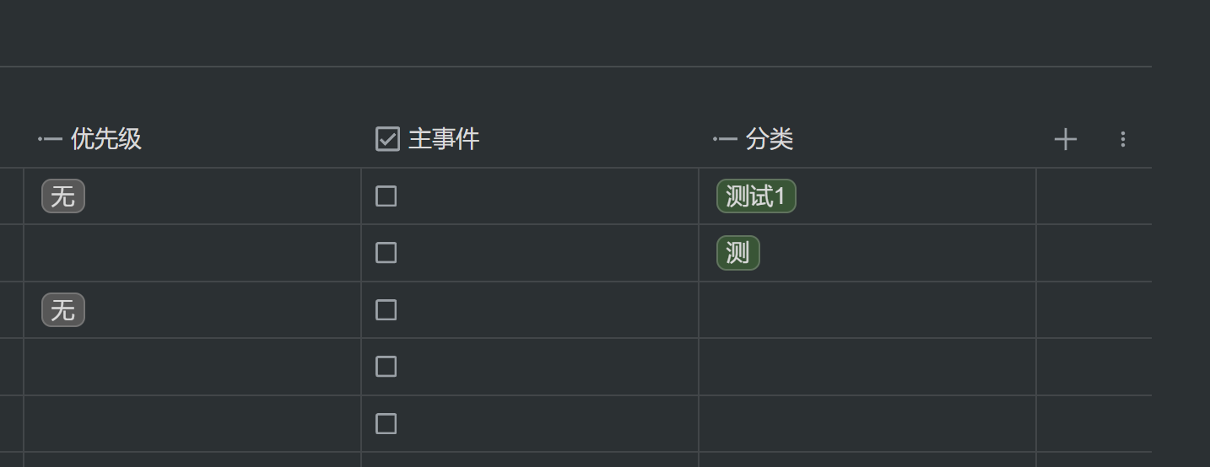Image resolution: width=1210 pixels, height=467 pixels.
Task: Add a new column with plus icon
Action: click(1066, 139)
